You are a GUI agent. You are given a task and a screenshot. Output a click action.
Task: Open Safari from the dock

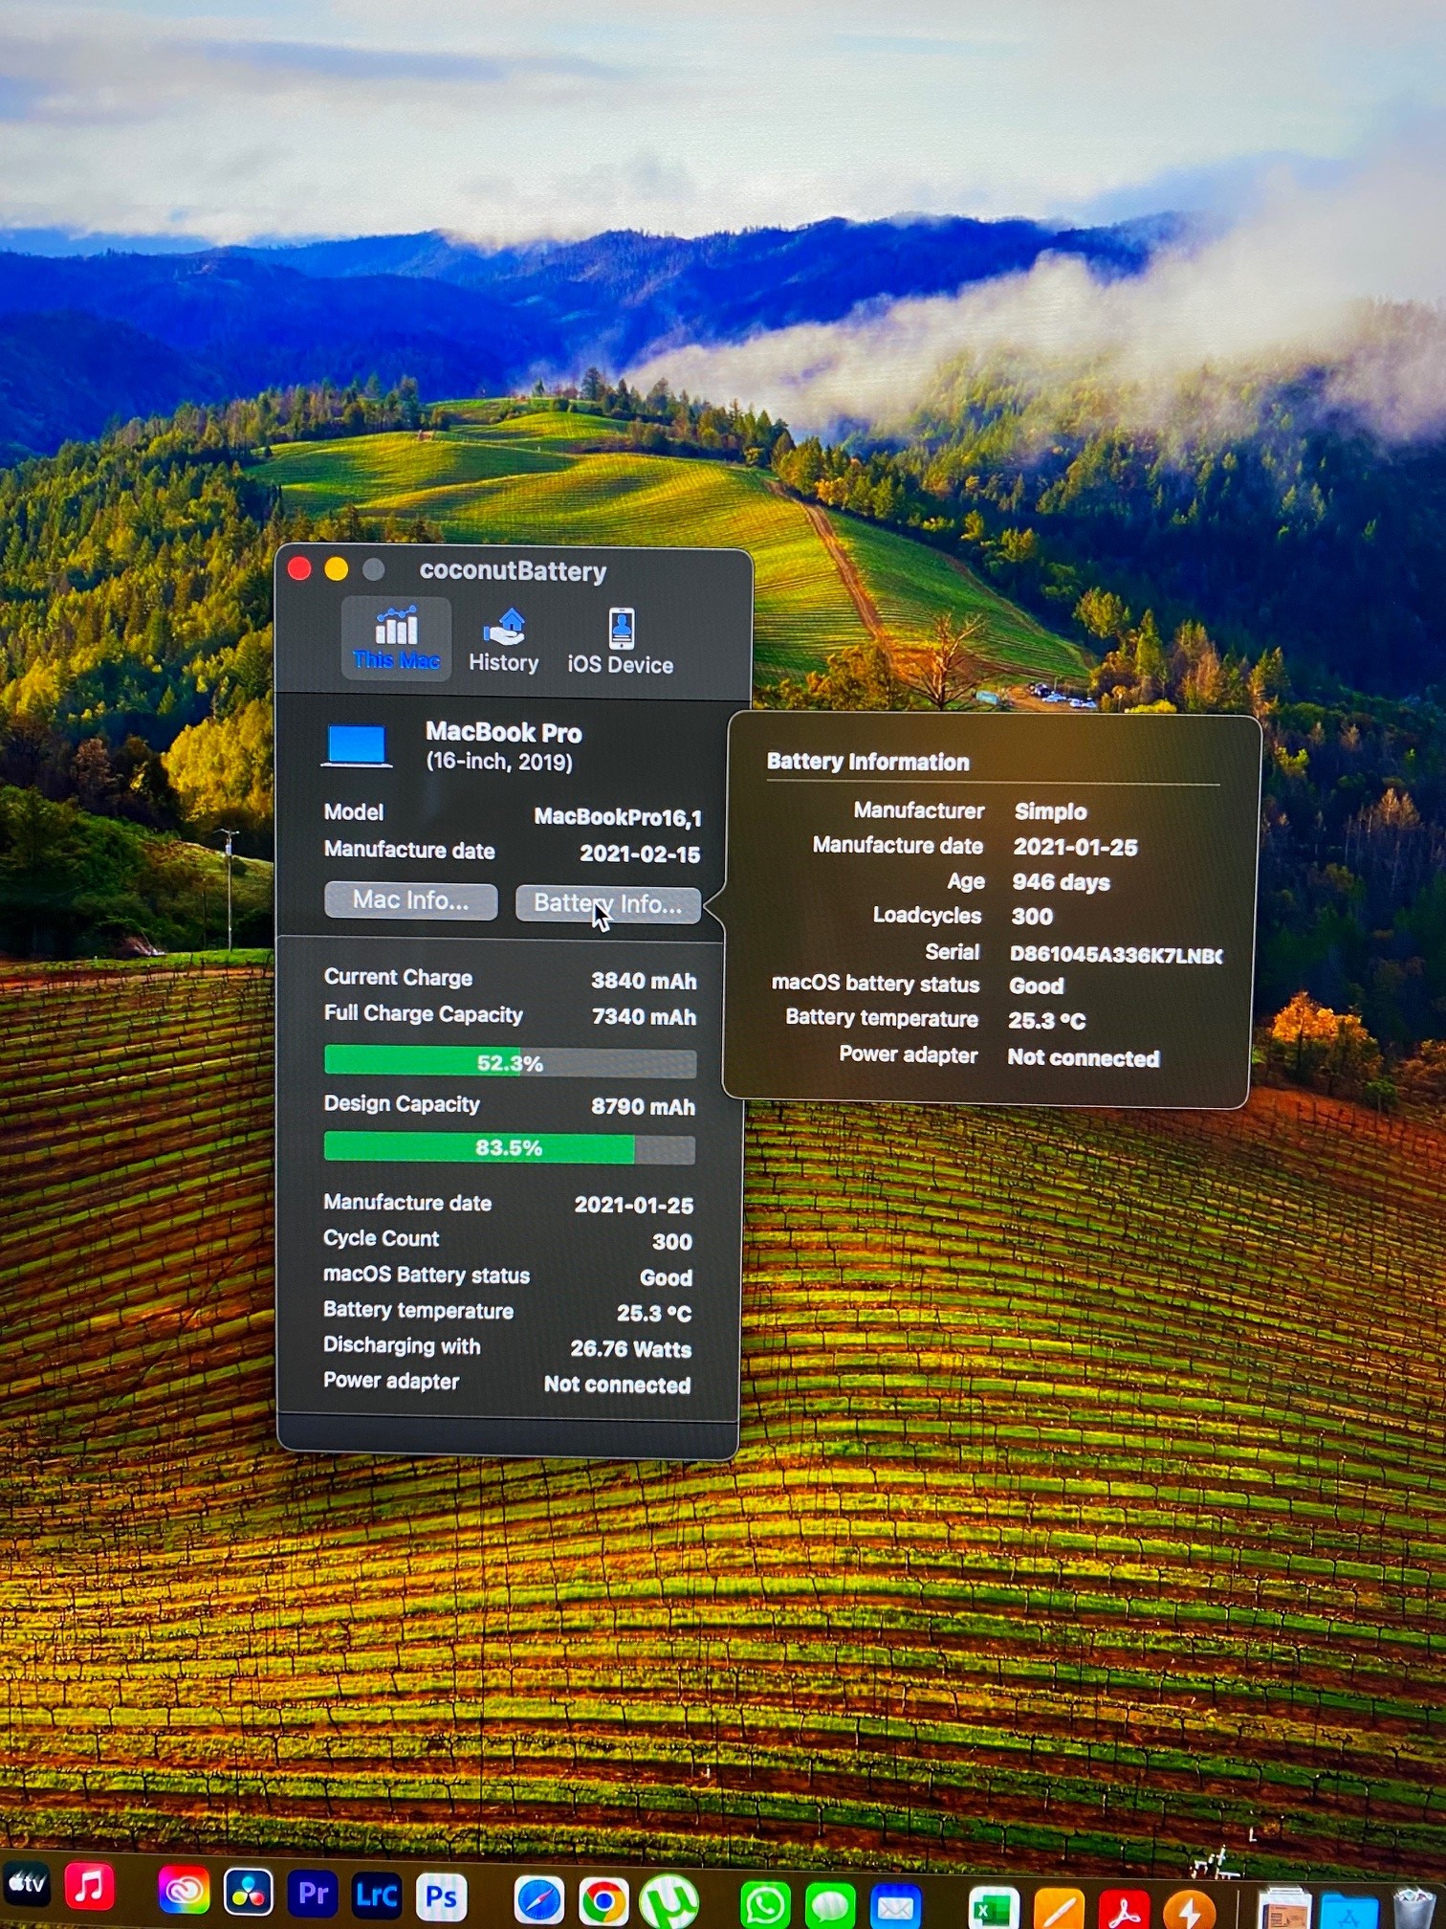tap(539, 1900)
